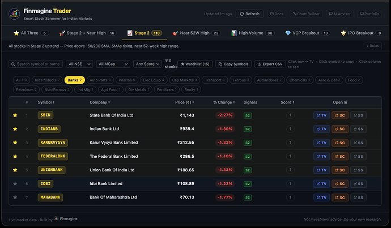Open the Chart Builder
The image size is (391, 228).
306,14
